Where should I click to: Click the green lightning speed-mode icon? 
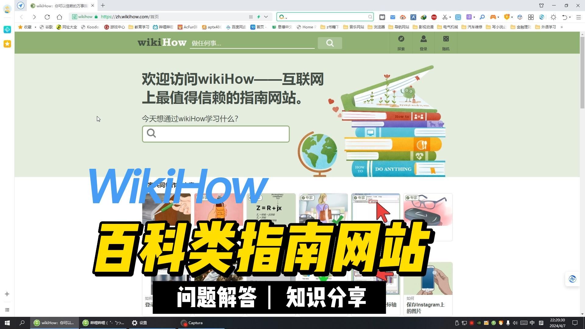coord(259,17)
